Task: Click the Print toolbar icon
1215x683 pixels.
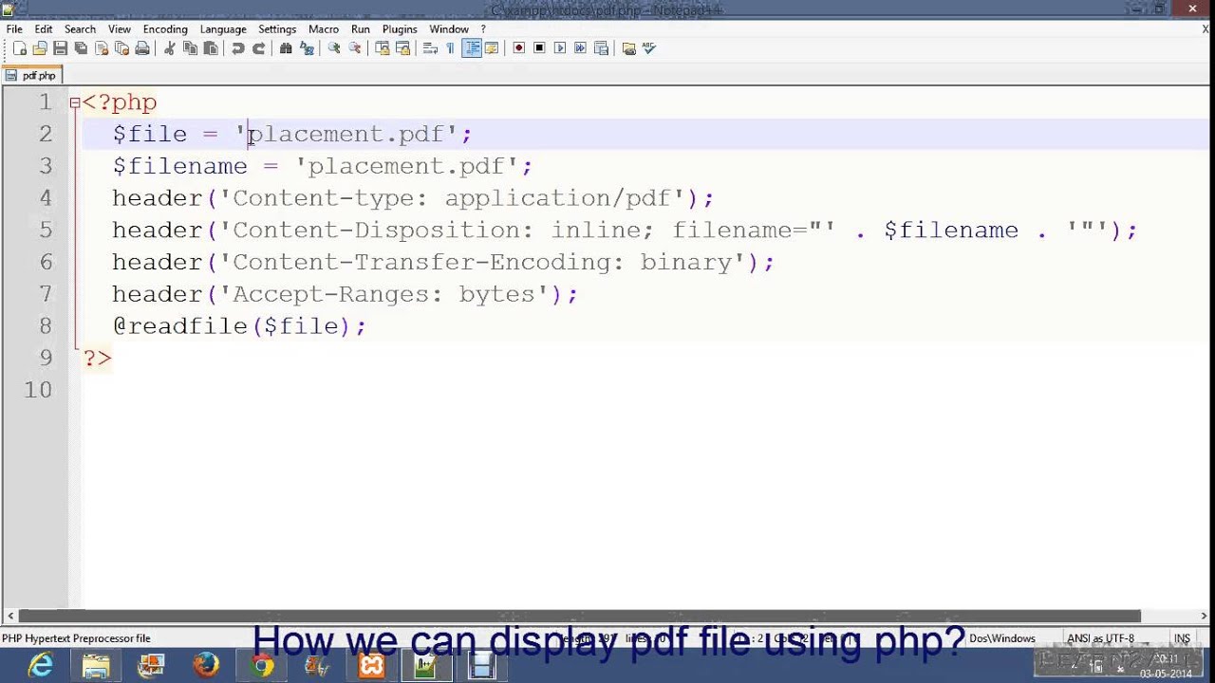Action: pos(142,48)
